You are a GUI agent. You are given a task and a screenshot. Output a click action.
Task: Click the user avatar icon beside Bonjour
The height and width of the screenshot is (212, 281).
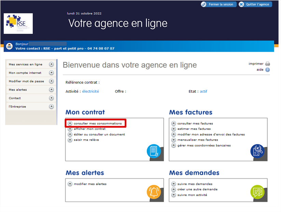point(9,46)
